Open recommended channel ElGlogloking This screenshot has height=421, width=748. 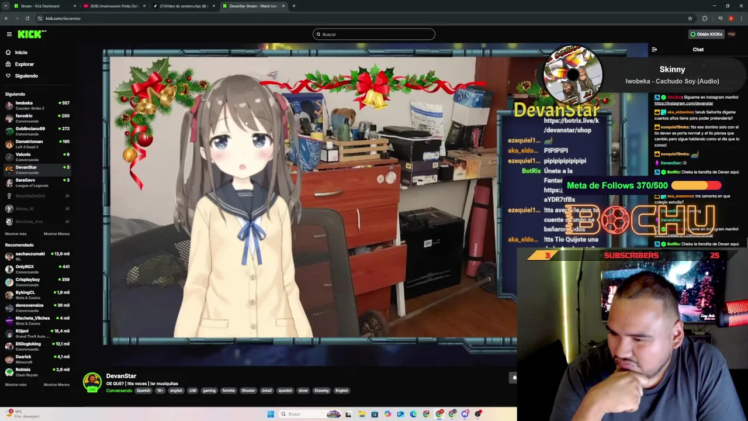(x=36, y=346)
